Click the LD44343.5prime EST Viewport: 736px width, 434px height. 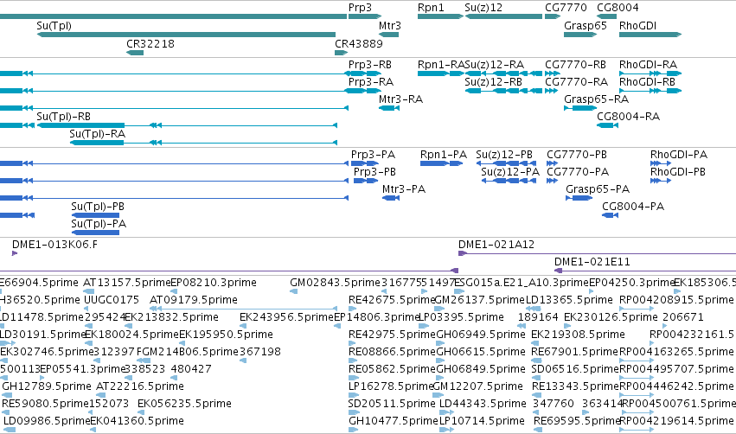446,413
